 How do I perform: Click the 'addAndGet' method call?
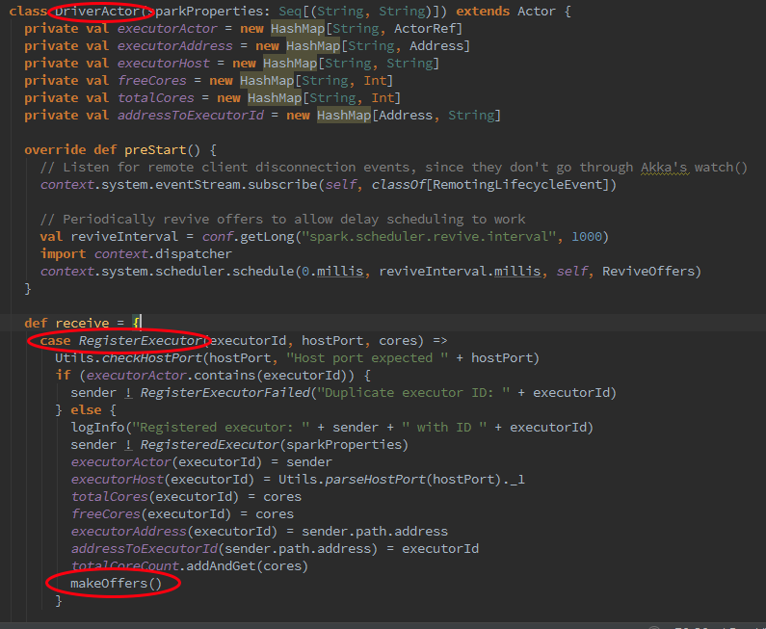click(221, 566)
